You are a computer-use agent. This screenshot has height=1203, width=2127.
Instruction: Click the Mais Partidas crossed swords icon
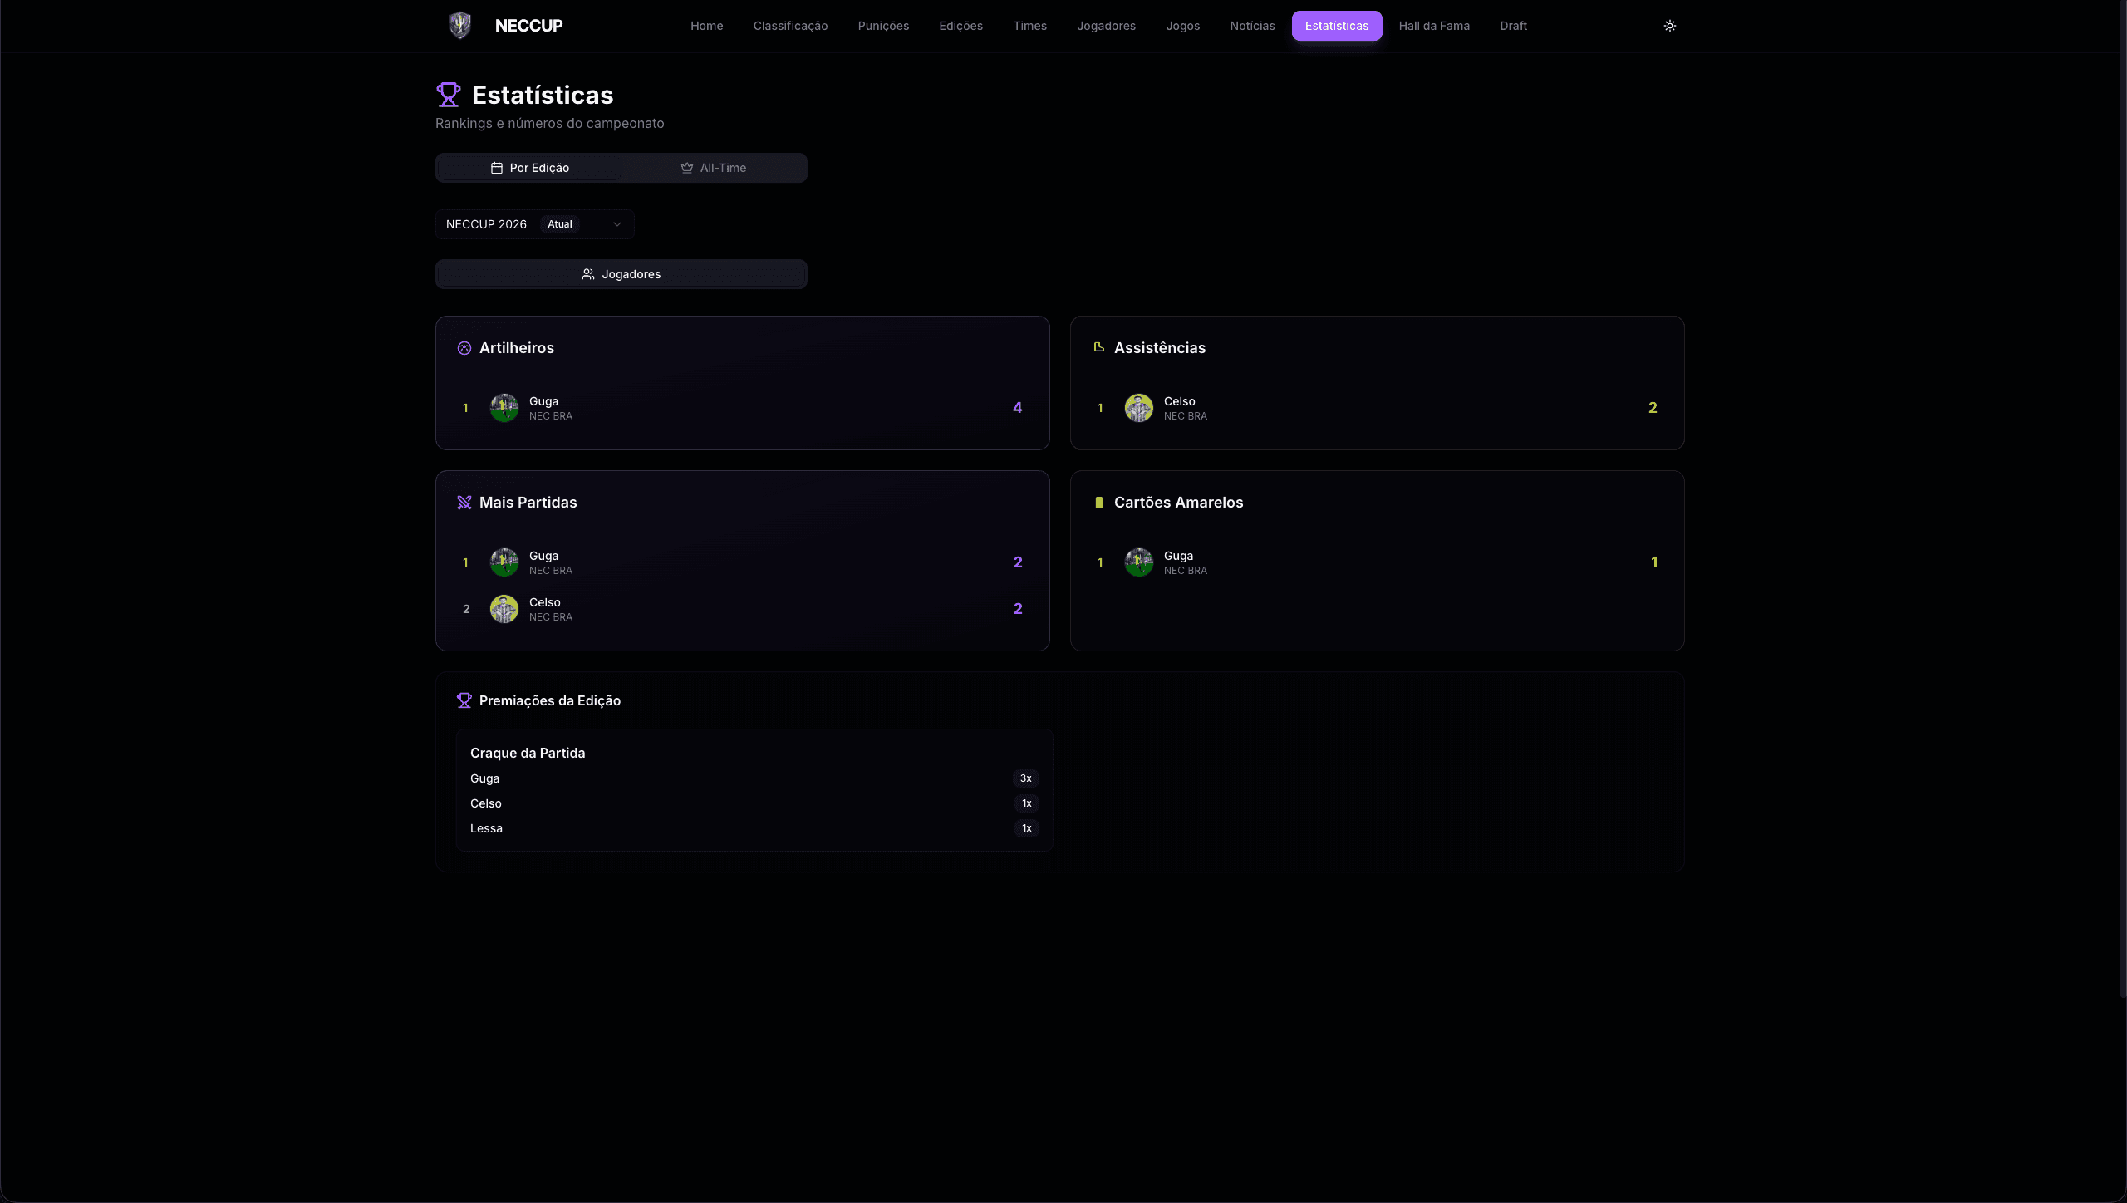point(464,503)
